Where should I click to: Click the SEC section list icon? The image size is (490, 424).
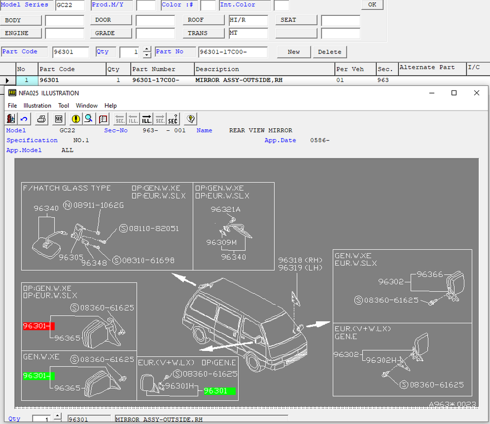59,119
